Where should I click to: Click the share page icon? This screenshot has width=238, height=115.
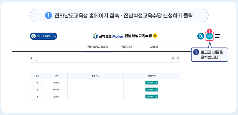coord(178,58)
